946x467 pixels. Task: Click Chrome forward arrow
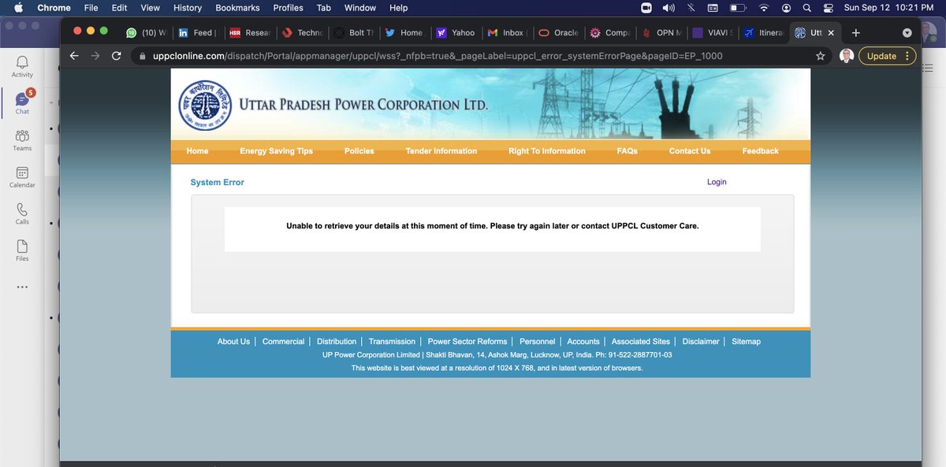[x=95, y=56]
